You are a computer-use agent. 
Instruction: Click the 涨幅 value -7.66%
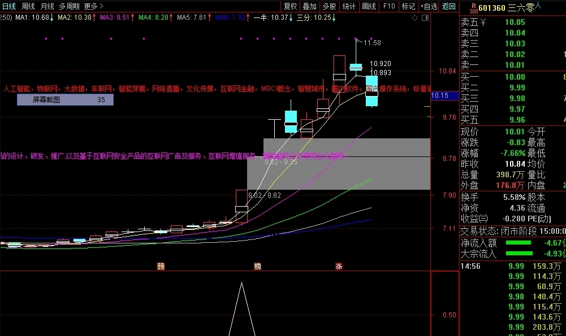[x=513, y=153]
